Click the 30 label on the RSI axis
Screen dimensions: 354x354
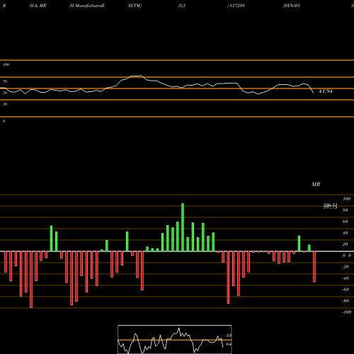5,104
